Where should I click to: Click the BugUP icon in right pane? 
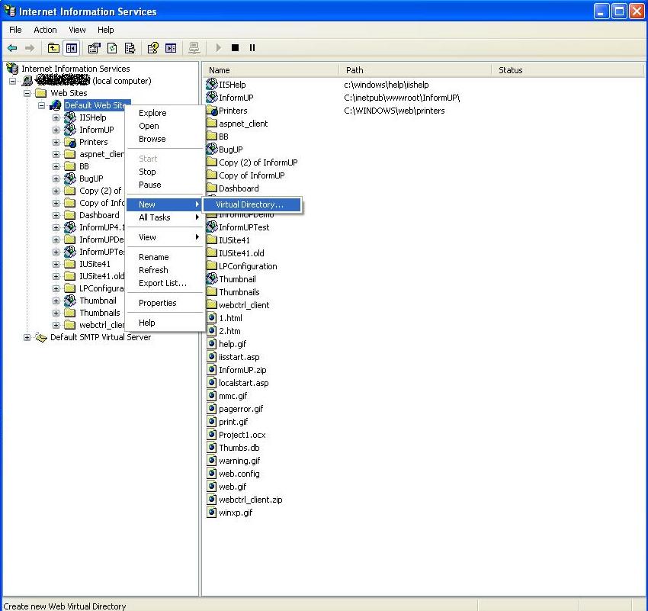[212, 150]
